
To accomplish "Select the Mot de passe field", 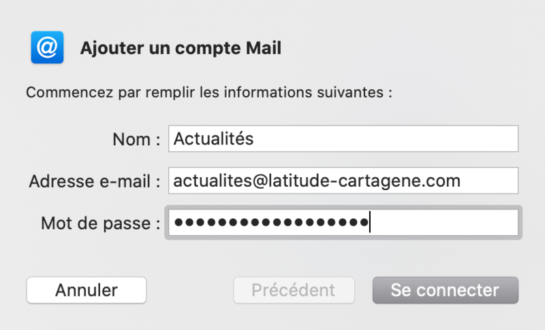I will [343, 222].
